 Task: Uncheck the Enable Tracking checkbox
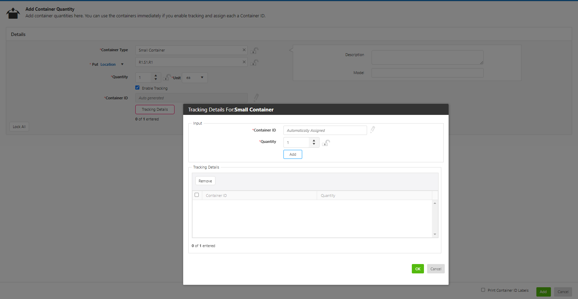[x=137, y=88]
